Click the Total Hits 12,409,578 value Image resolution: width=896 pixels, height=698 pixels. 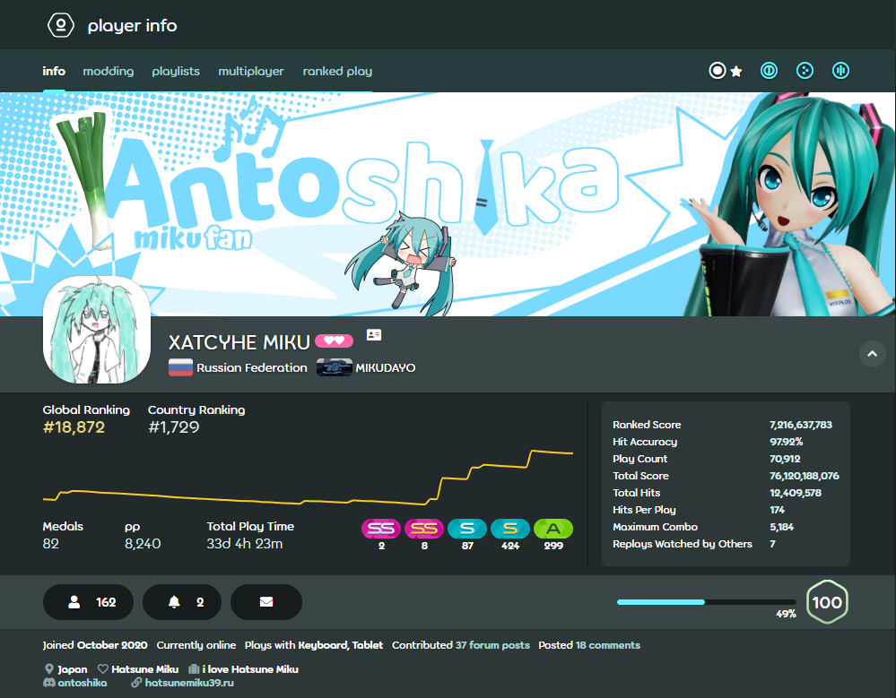click(795, 493)
